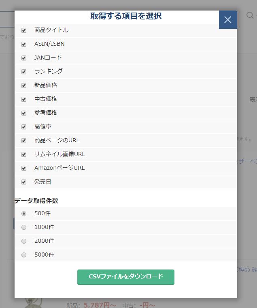Toggle the 商品ページのURL checkbox
Image resolution: width=257 pixels, height=308 pixels.
[24, 141]
